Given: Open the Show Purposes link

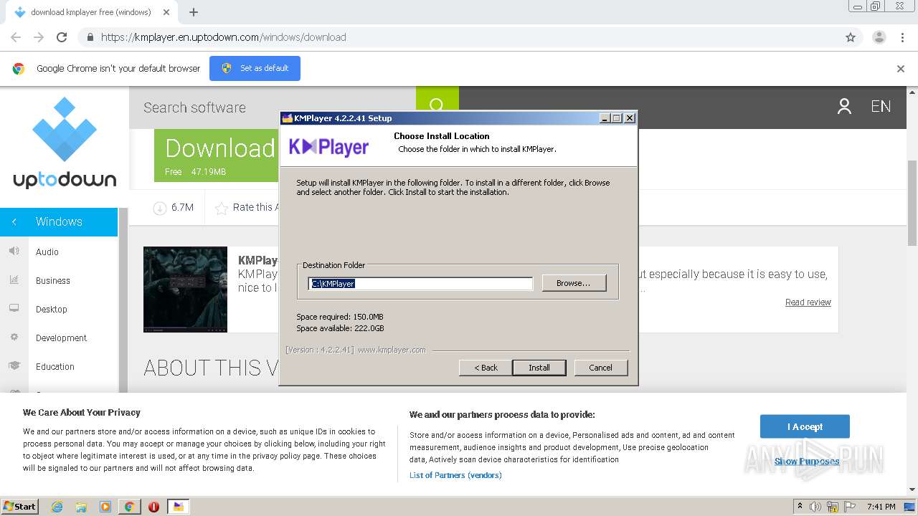Looking at the screenshot, I should [x=807, y=462].
